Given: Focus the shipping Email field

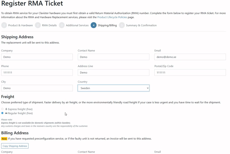Looking at the screenshot, I should pyautogui.click(x=190, y=57).
